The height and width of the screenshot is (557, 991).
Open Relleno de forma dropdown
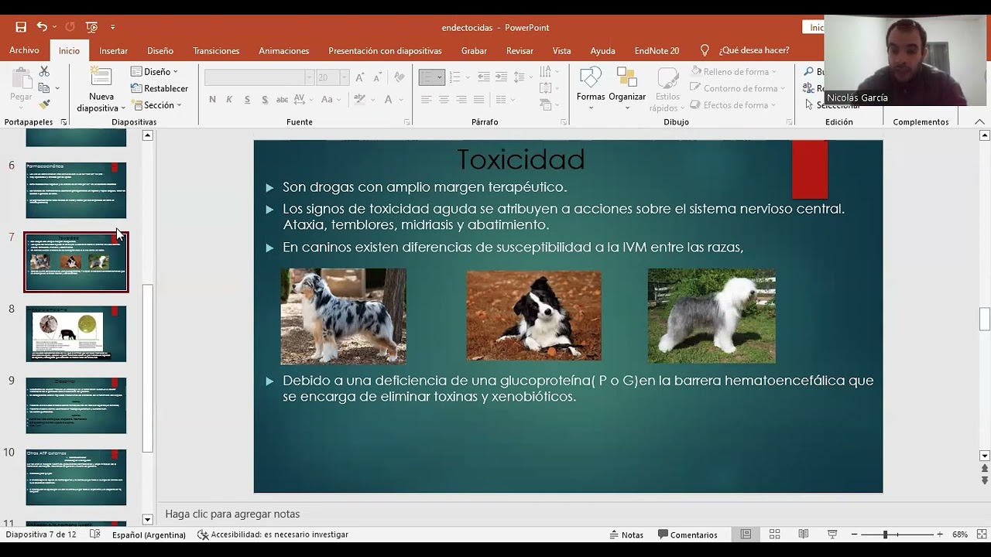pyautogui.click(x=733, y=72)
